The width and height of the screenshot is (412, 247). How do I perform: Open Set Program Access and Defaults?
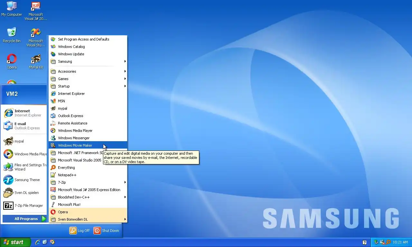88,39
